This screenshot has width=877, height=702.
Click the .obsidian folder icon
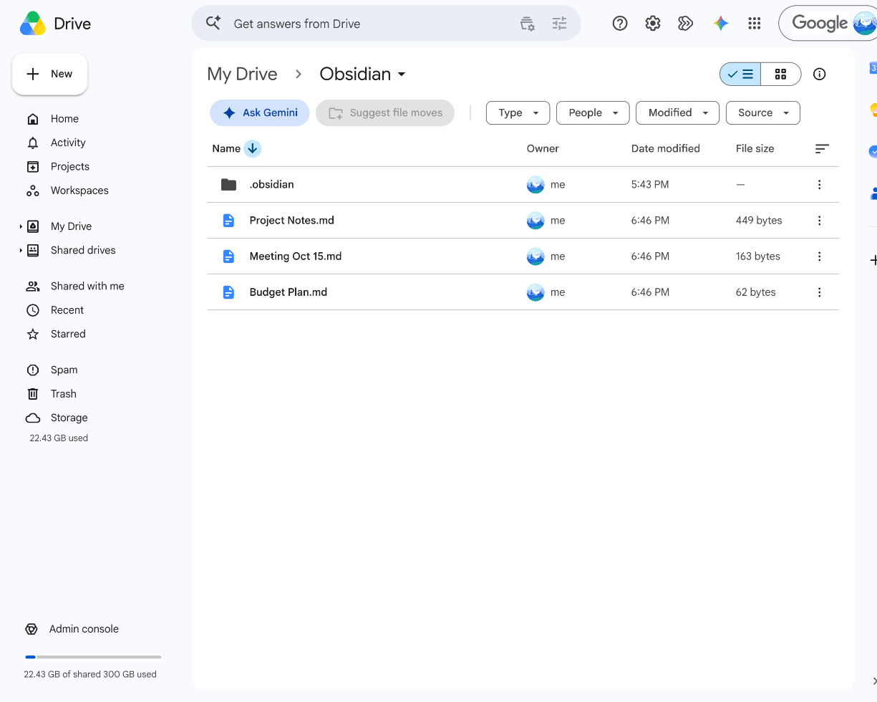(x=228, y=185)
